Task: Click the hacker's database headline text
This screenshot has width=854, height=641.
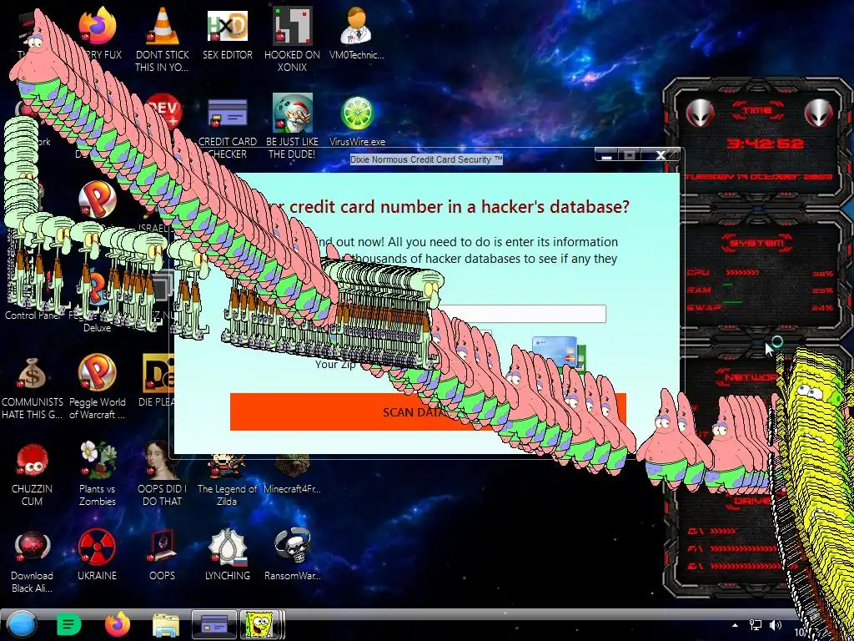Action: tap(448, 207)
